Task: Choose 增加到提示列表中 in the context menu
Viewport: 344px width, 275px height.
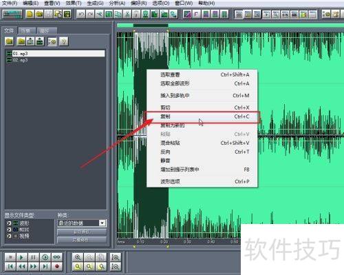Action: tap(202, 170)
